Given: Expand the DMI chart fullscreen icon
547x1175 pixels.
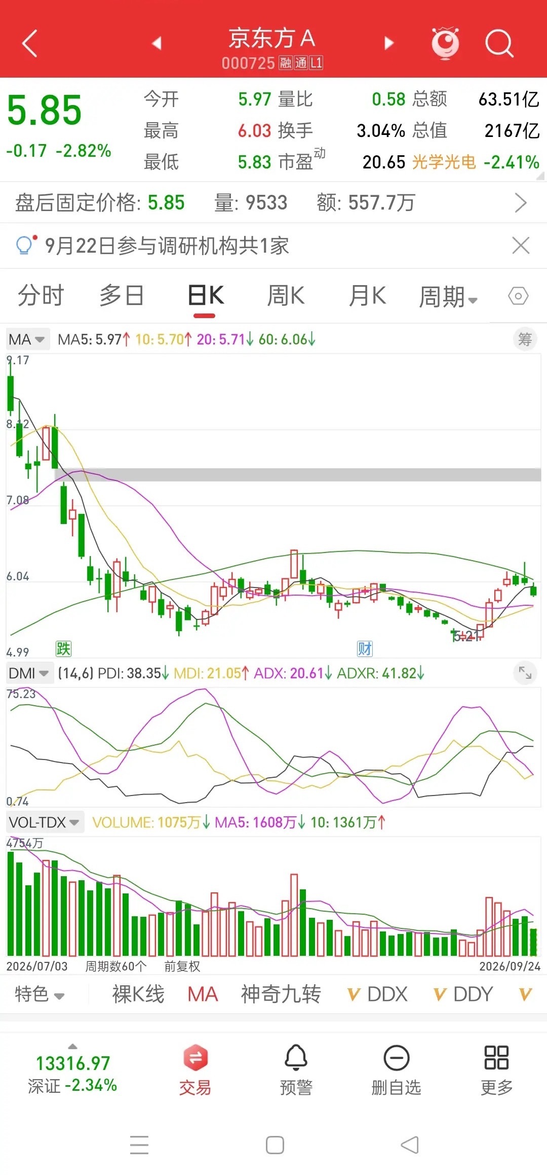Looking at the screenshot, I should click(x=525, y=673).
